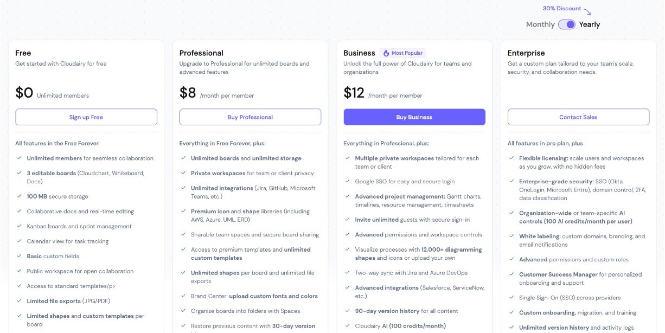Click checkmark next to White labeling feature

point(511,236)
